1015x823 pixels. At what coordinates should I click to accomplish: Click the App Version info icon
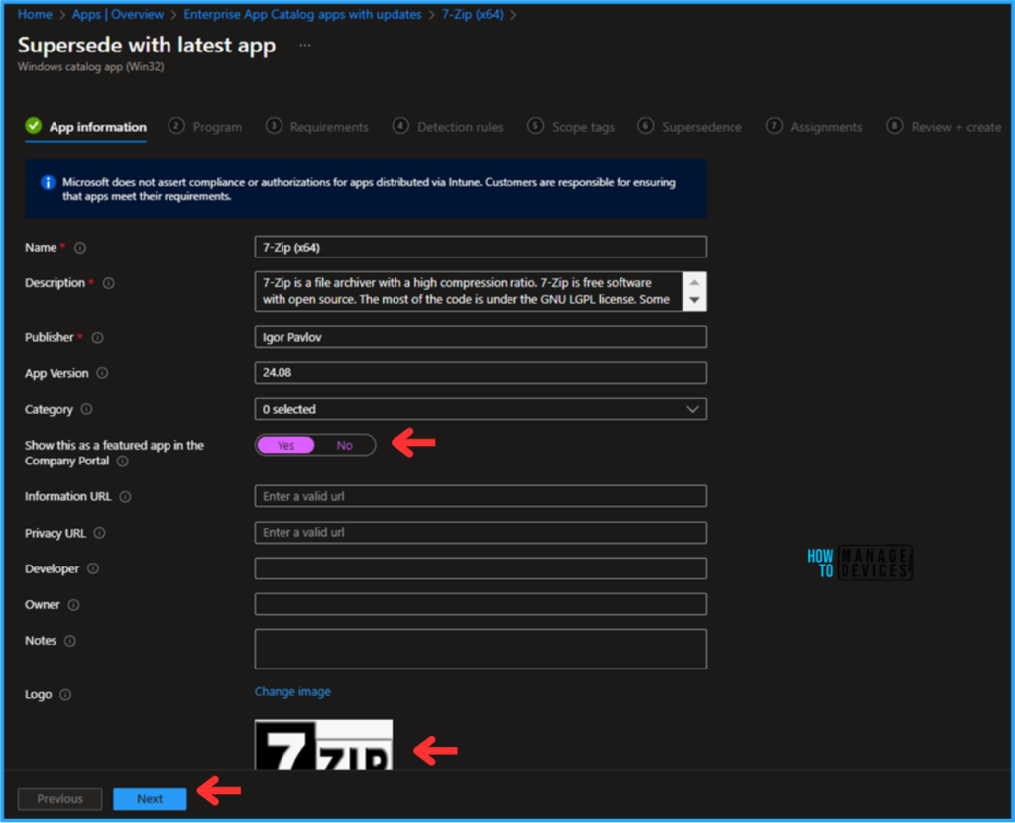[x=102, y=373]
